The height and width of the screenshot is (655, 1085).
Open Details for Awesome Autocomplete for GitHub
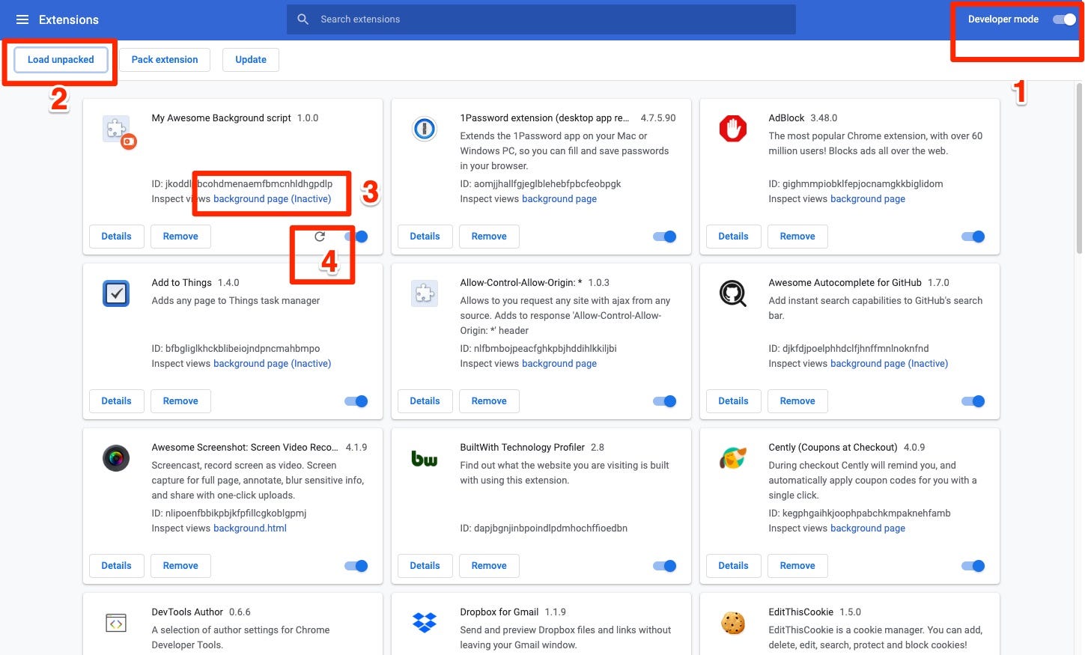(733, 401)
